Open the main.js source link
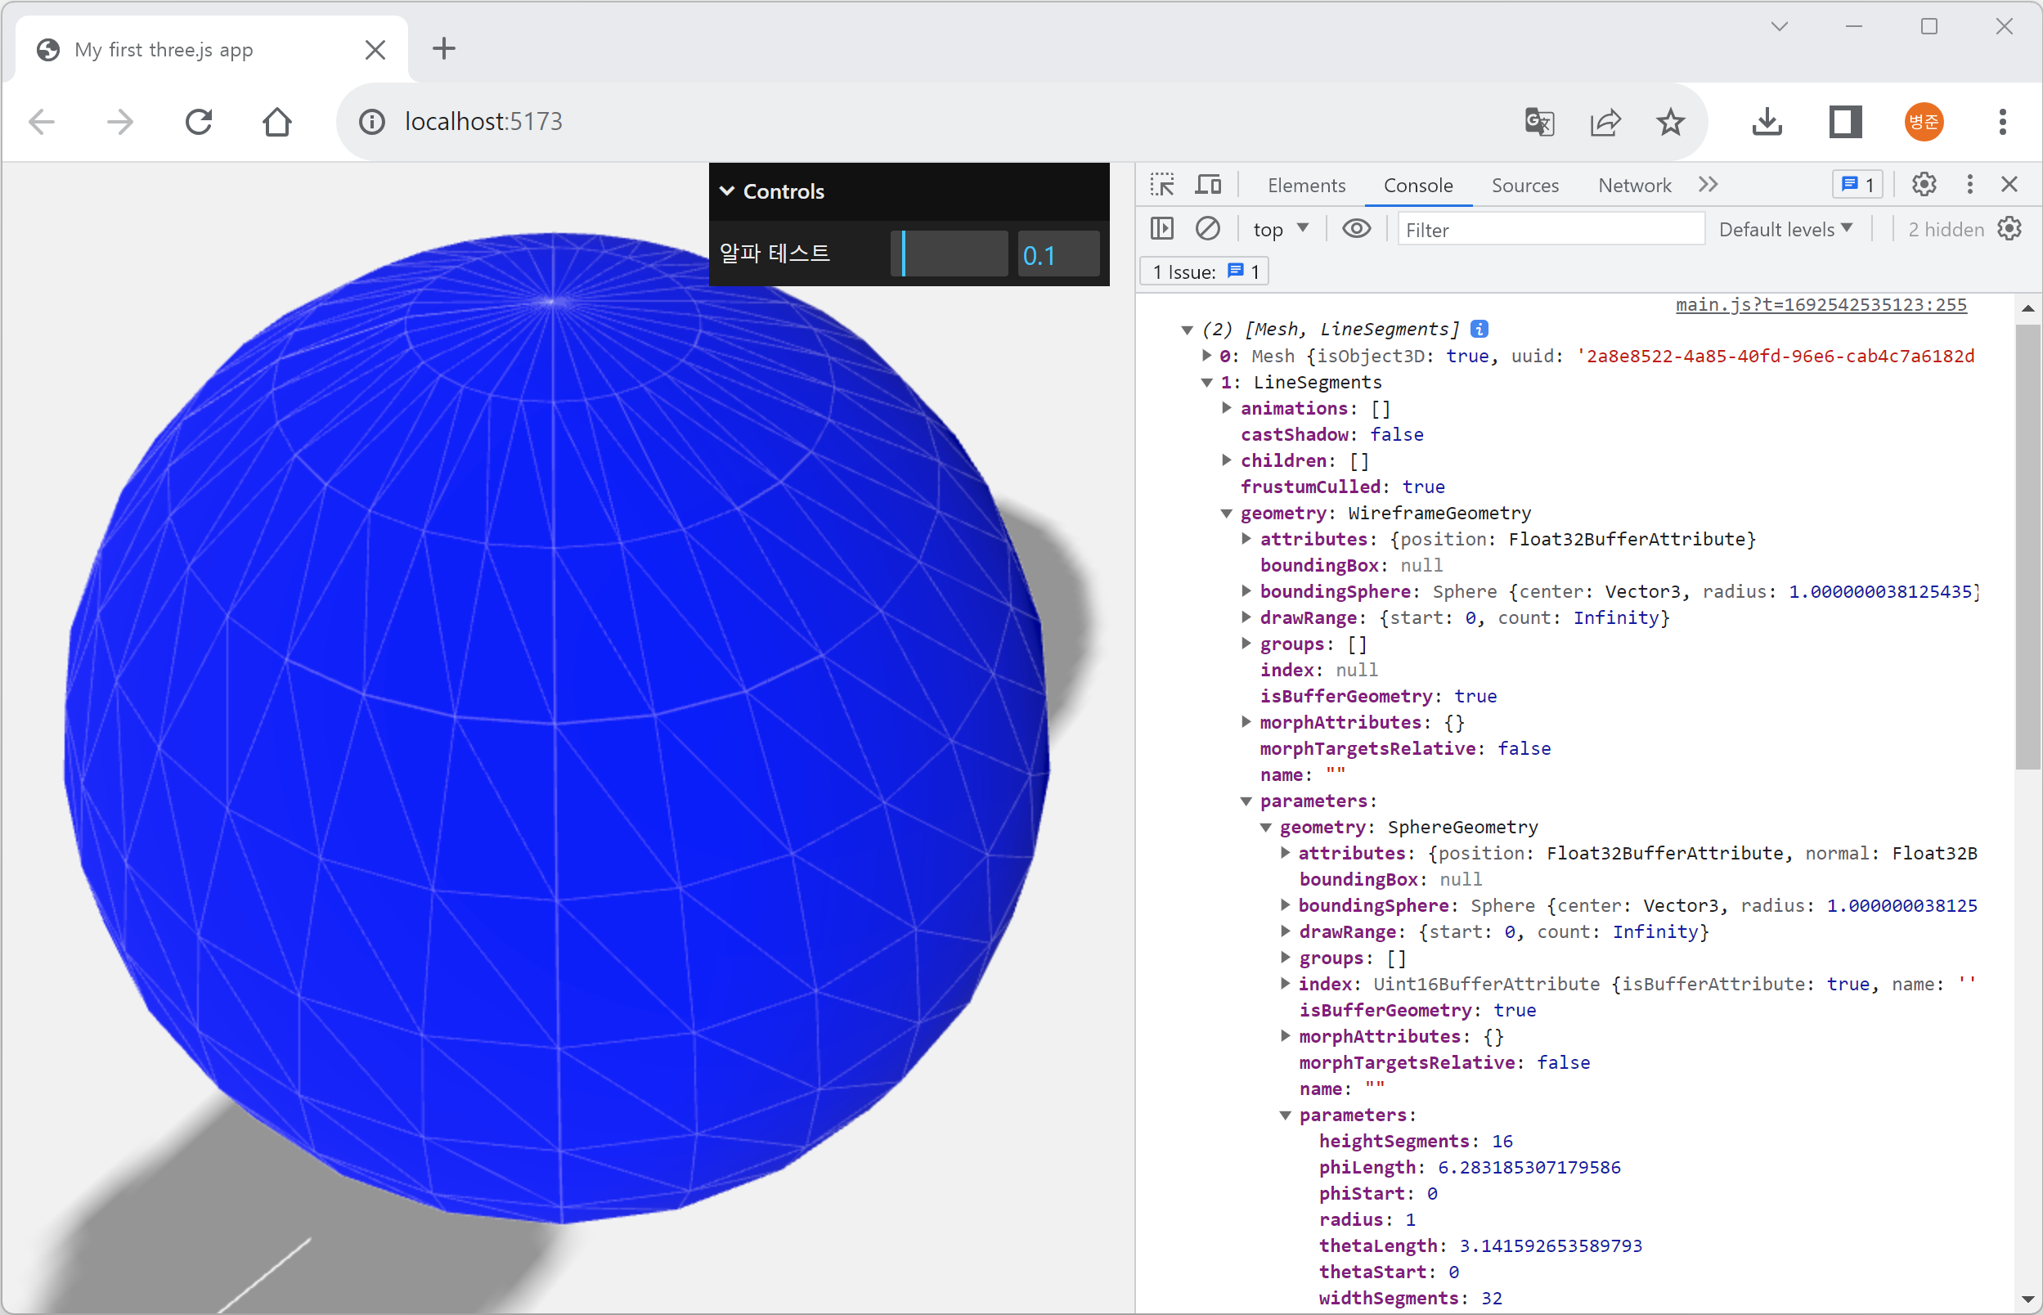Viewport: 2043px width, 1315px height. click(x=1821, y=305)
